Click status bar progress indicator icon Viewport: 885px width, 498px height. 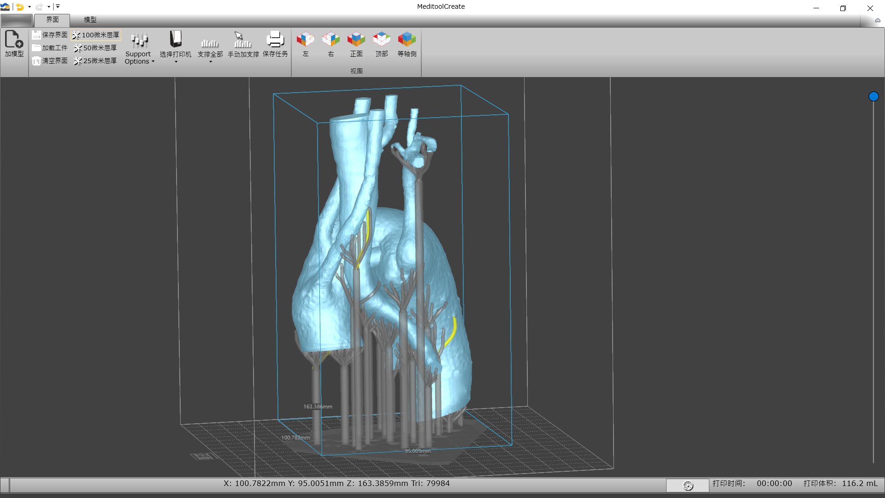click(x=688, y=485)
